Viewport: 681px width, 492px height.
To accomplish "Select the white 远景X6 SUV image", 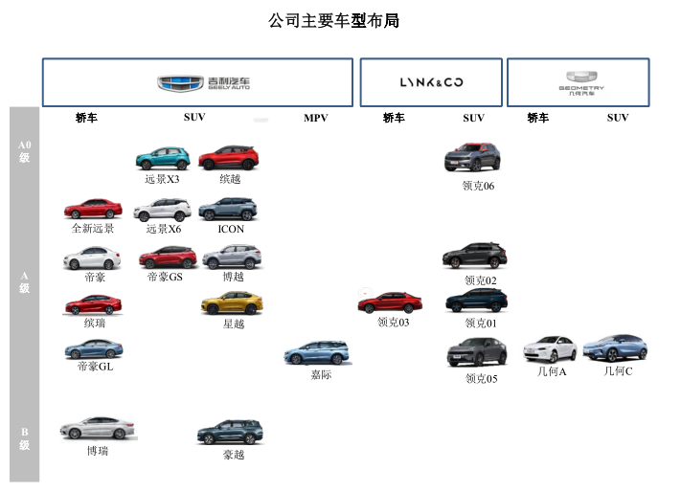I will pos(162,210).
